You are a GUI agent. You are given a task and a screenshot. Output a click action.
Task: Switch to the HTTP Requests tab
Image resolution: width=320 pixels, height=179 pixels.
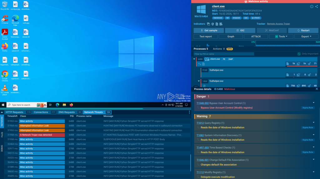tap(15, 112)
